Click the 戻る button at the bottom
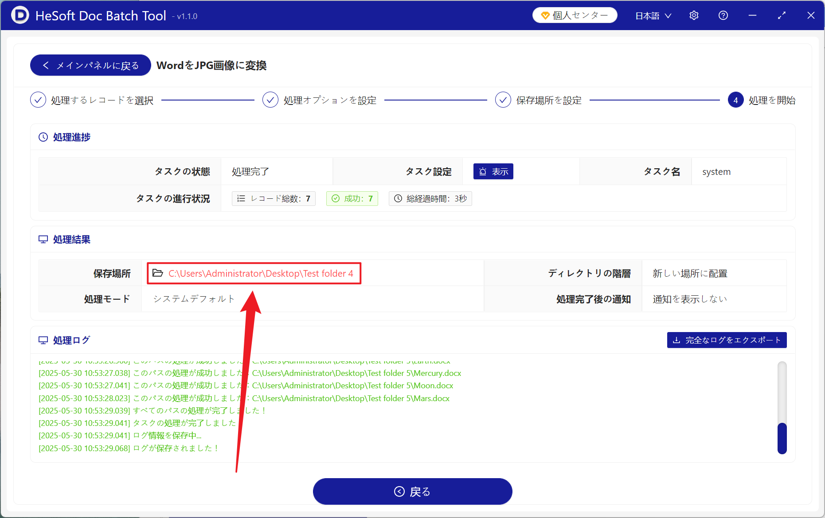825x518 pixels. click(x=412, y=491)
